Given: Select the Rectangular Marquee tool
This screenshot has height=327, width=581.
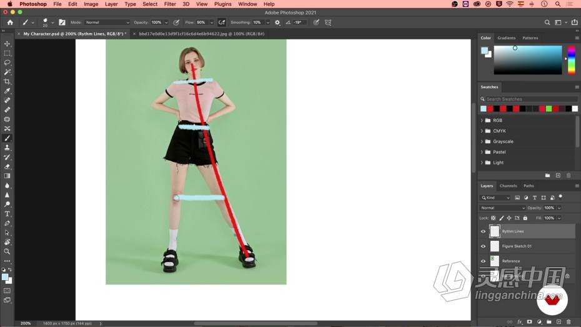Looking at the screenshot, I should click(7, 53).
